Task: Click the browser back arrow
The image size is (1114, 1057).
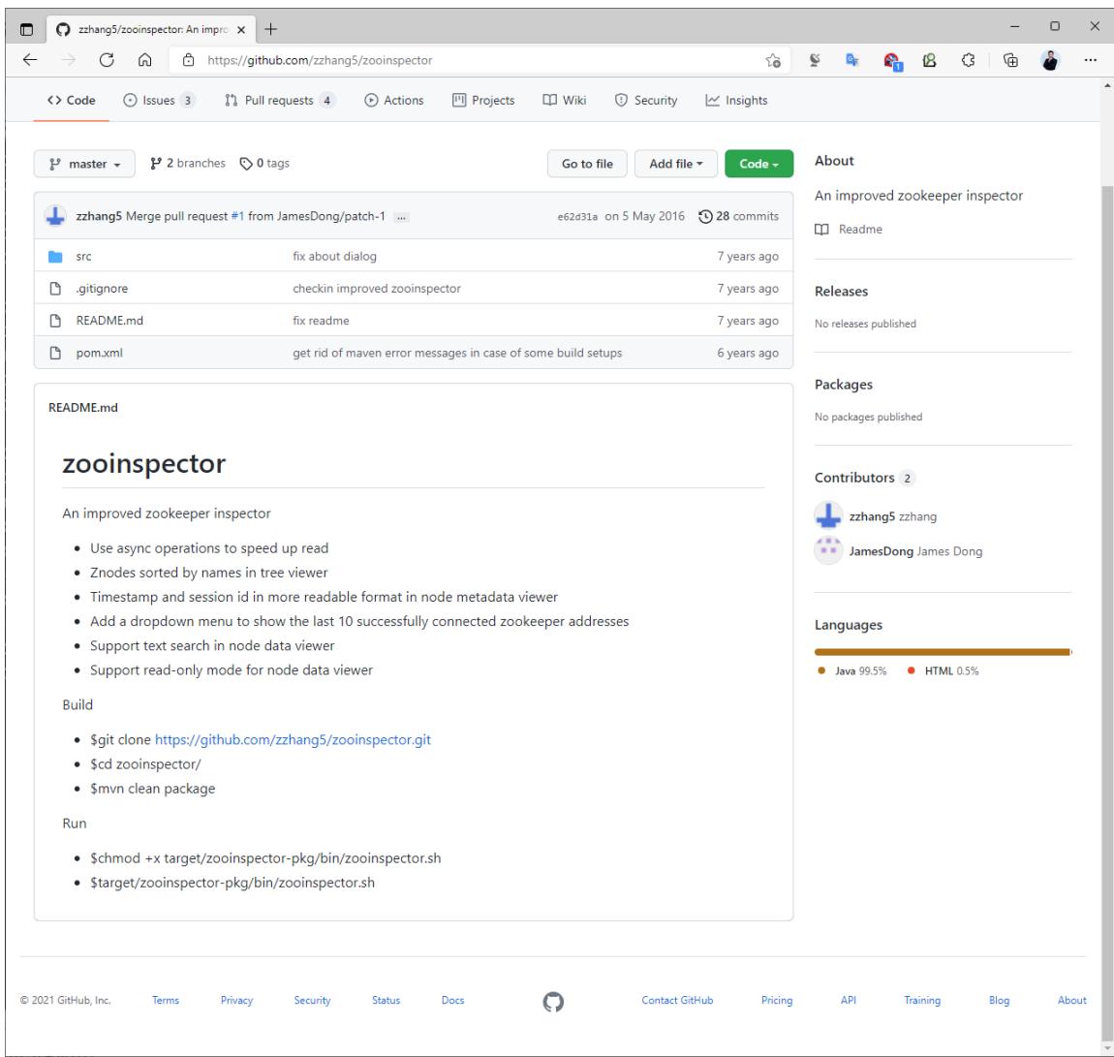Action: click(x=30, y=60)
